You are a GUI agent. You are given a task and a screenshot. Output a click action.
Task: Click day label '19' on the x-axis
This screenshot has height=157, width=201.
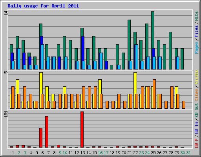(x=118, y=153)
